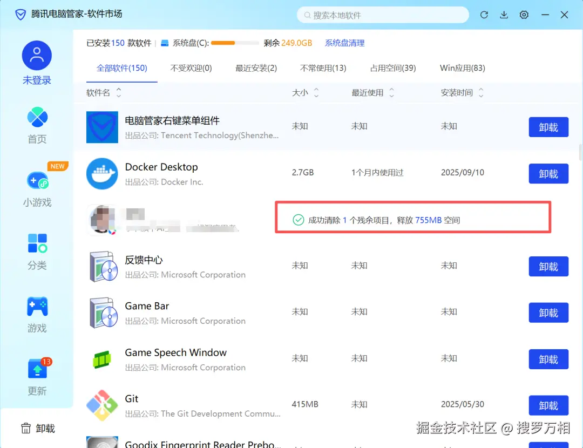This screenshot has height=448, width=583.
Task: Click Docker size value 2.7GB
Action: pos(303,173)
